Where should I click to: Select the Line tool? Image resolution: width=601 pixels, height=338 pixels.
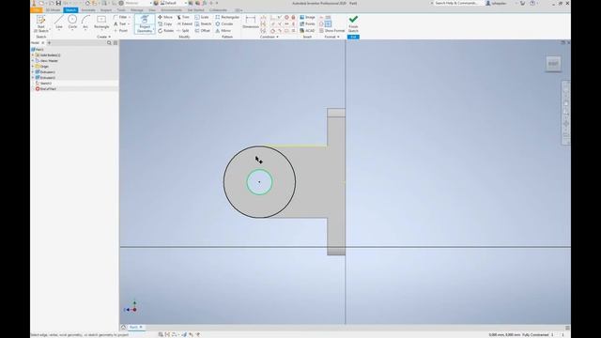[58, 23]
